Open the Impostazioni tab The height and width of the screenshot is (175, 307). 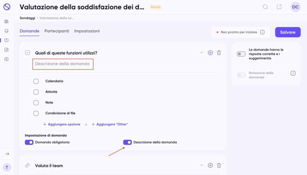click(87, 31)
